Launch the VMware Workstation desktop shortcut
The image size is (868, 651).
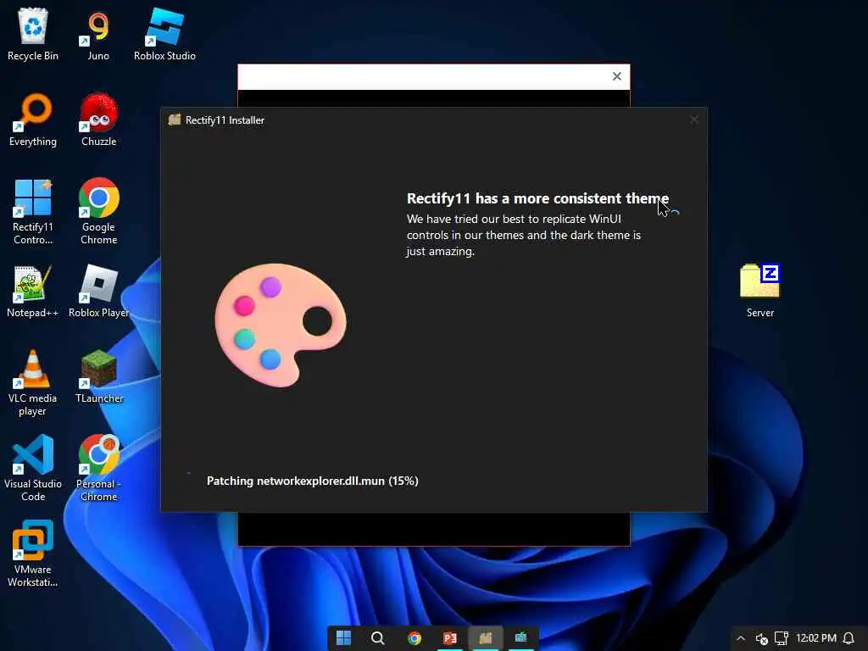(33, 554)
